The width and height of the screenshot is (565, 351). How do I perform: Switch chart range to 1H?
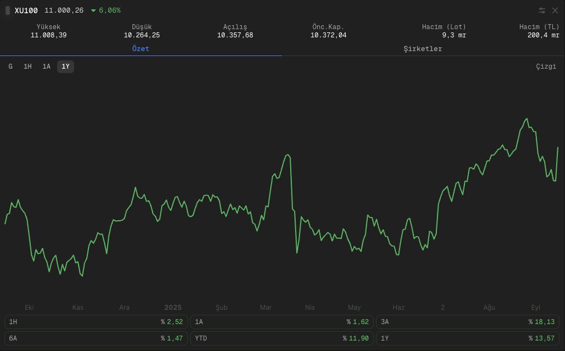point(27,66)
